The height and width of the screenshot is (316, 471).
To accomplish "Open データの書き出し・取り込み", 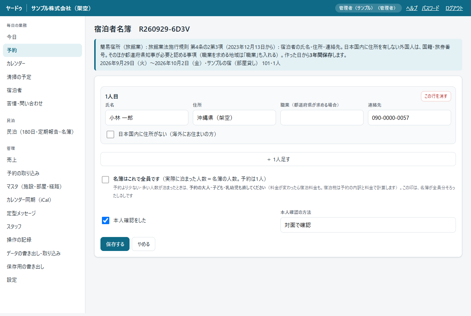I will click(42, 254).
